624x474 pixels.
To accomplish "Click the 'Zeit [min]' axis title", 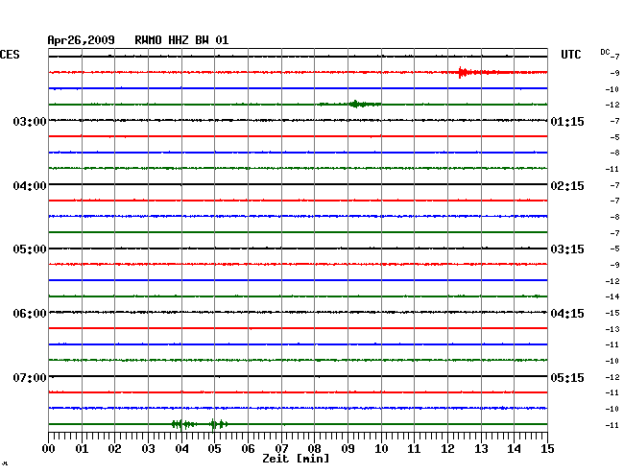I will click(x=296, y=459).
